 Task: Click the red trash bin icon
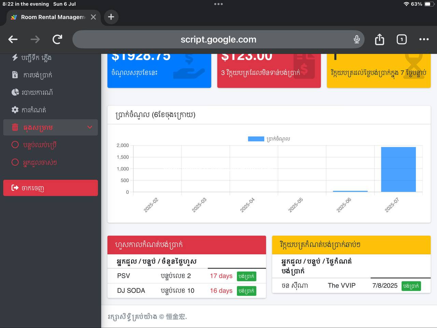point(15,127)
